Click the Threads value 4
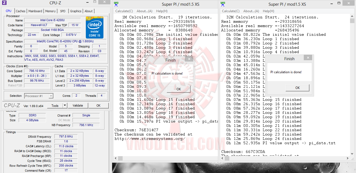Viewport: 356px width, 173px height. pos(102,96)
